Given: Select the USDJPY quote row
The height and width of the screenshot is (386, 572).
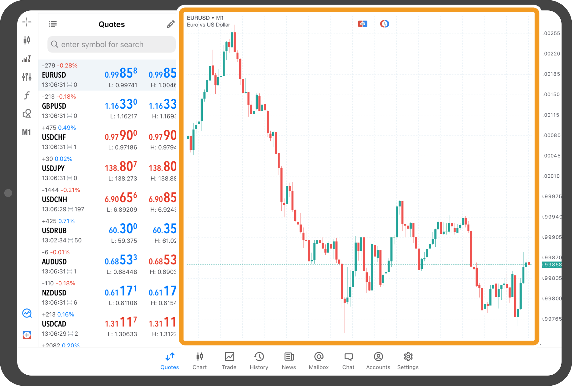Looking at the screenshot, I should coord(108,168).
